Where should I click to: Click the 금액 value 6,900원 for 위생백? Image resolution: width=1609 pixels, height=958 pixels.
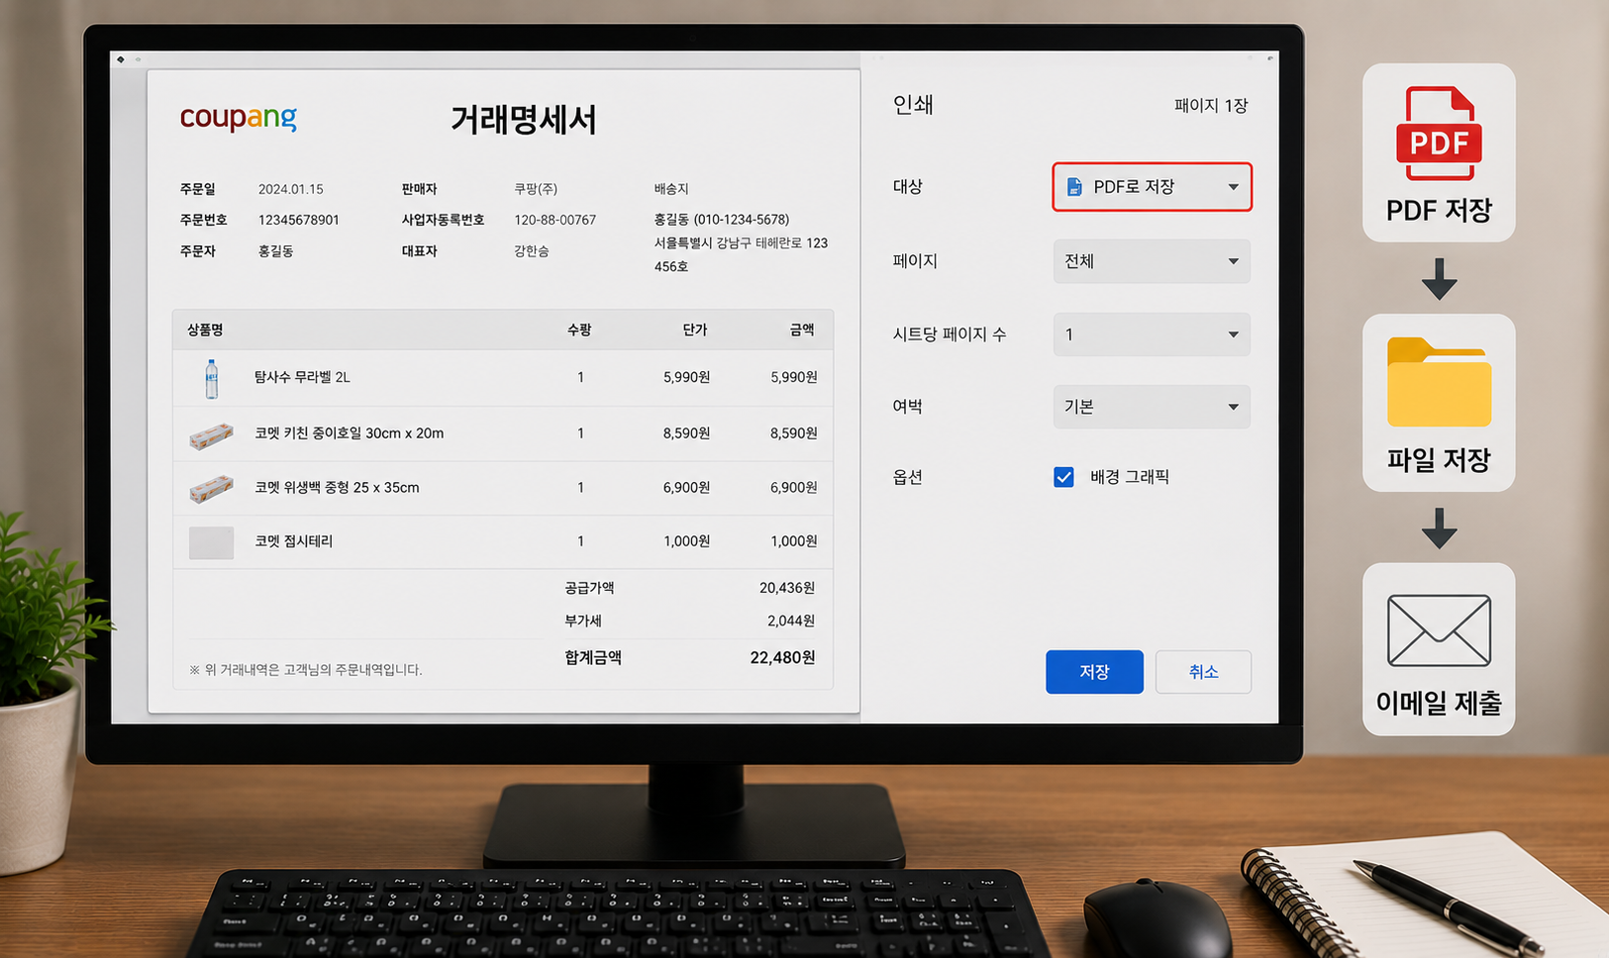793,488
